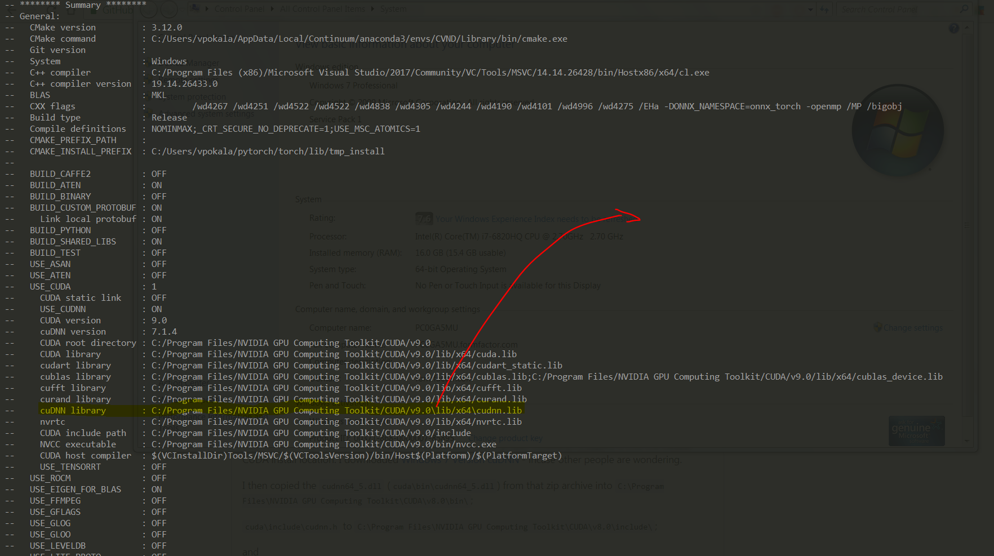Open Help via the question mark icon
Screen dimensions: 994x556
click(954, 28)
